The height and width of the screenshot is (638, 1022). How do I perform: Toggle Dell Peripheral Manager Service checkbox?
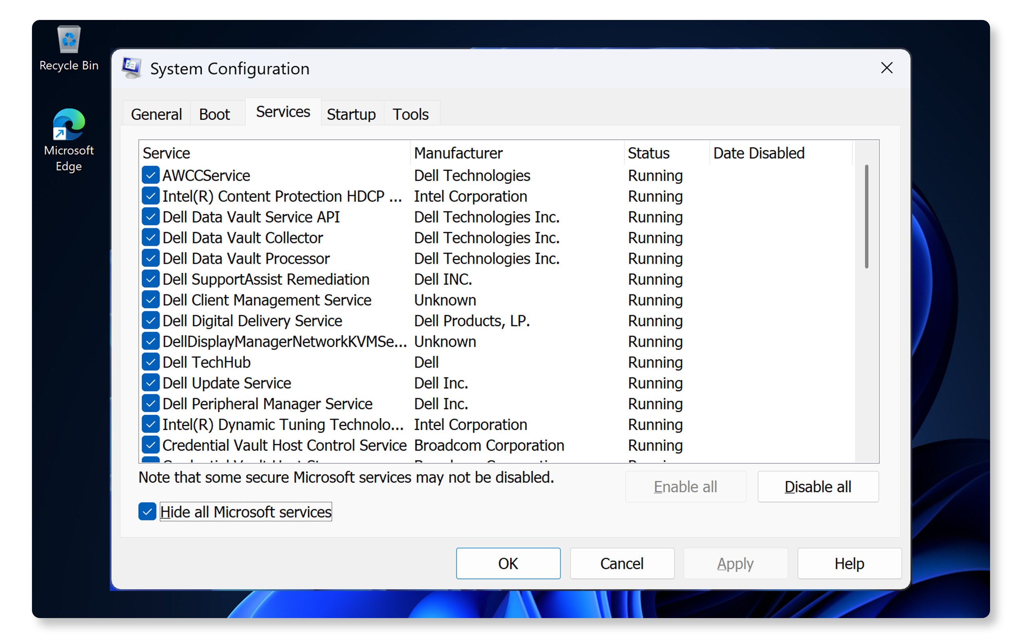pyautogui.click(x=151, y=404)
